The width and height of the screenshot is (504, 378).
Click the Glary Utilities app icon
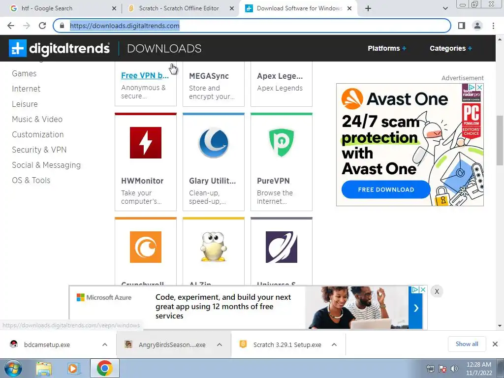point(214,143)
